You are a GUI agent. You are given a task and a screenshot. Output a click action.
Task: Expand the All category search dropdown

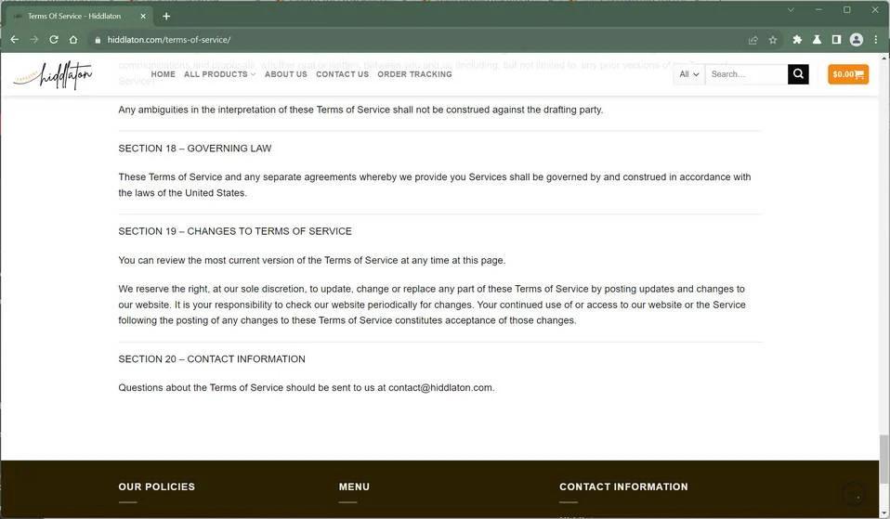click(x=688, y=74)
